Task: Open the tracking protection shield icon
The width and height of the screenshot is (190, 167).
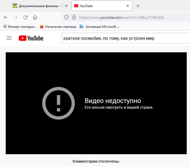Action: point(66,17)
